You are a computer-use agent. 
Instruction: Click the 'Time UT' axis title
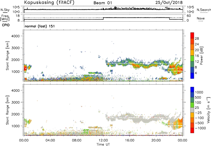click(x=103, y=144)
